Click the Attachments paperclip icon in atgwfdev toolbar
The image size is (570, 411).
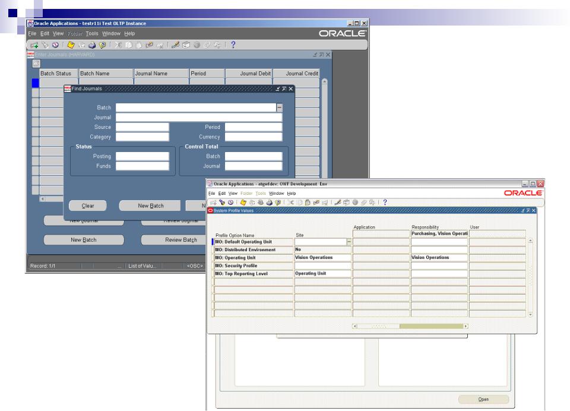click(x=364, y=202)
